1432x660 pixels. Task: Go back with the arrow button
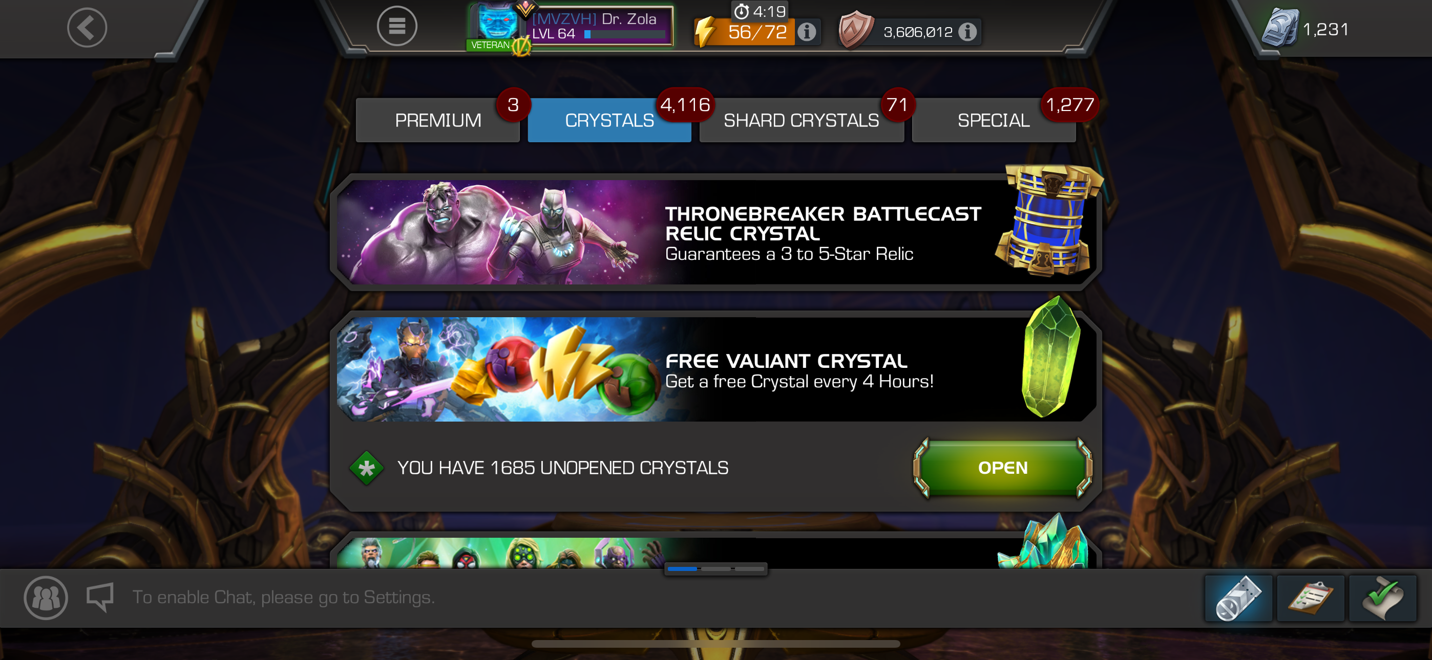87,27
